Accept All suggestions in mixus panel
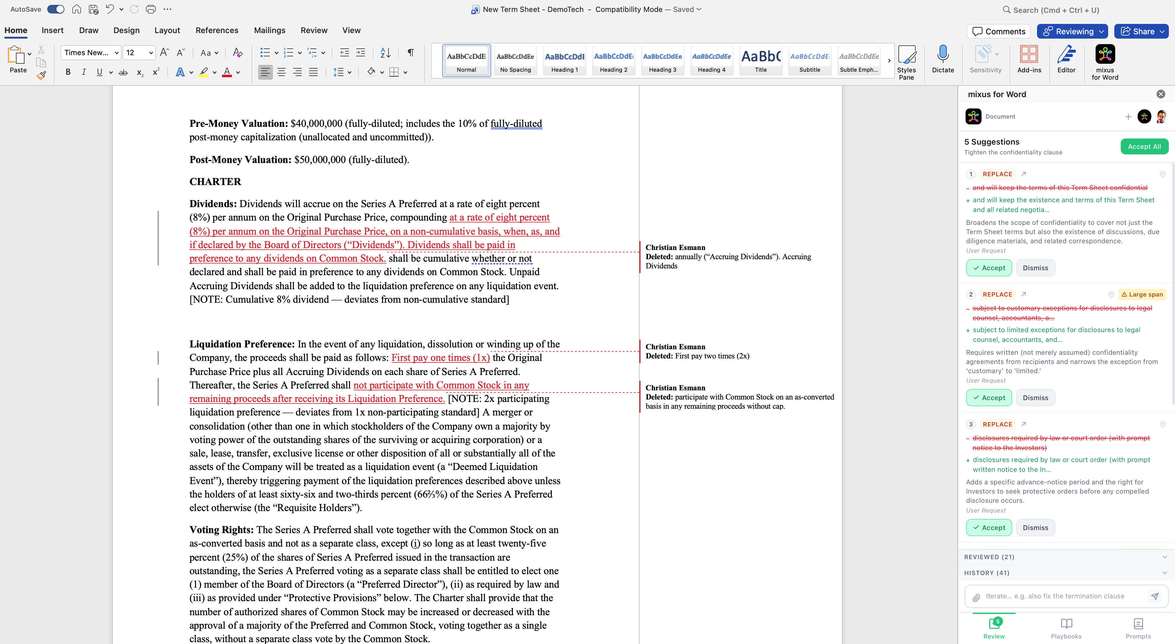1175x644 pixels. tap(1144, 146)
